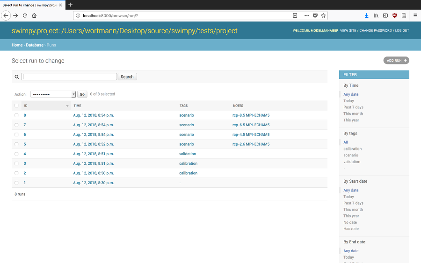Open the Firefox hamburger menu
Screen dimensions: 421x263
coord(415,15)
